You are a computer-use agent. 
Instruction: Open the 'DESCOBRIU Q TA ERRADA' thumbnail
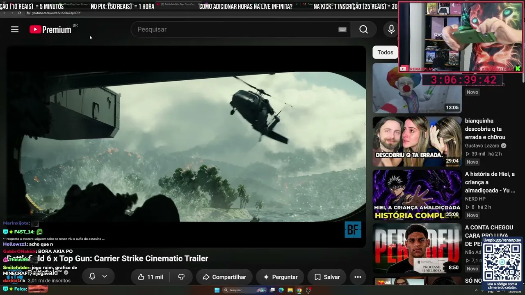pos(417,141)
